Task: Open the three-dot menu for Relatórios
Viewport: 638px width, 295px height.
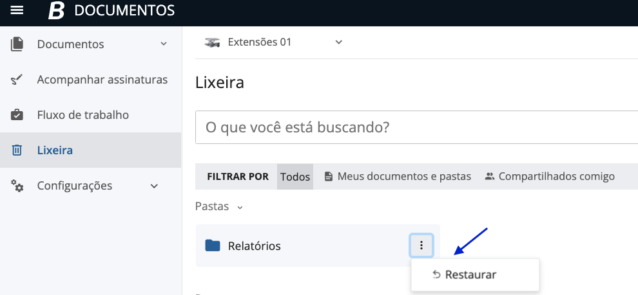Action: [421, 245]
